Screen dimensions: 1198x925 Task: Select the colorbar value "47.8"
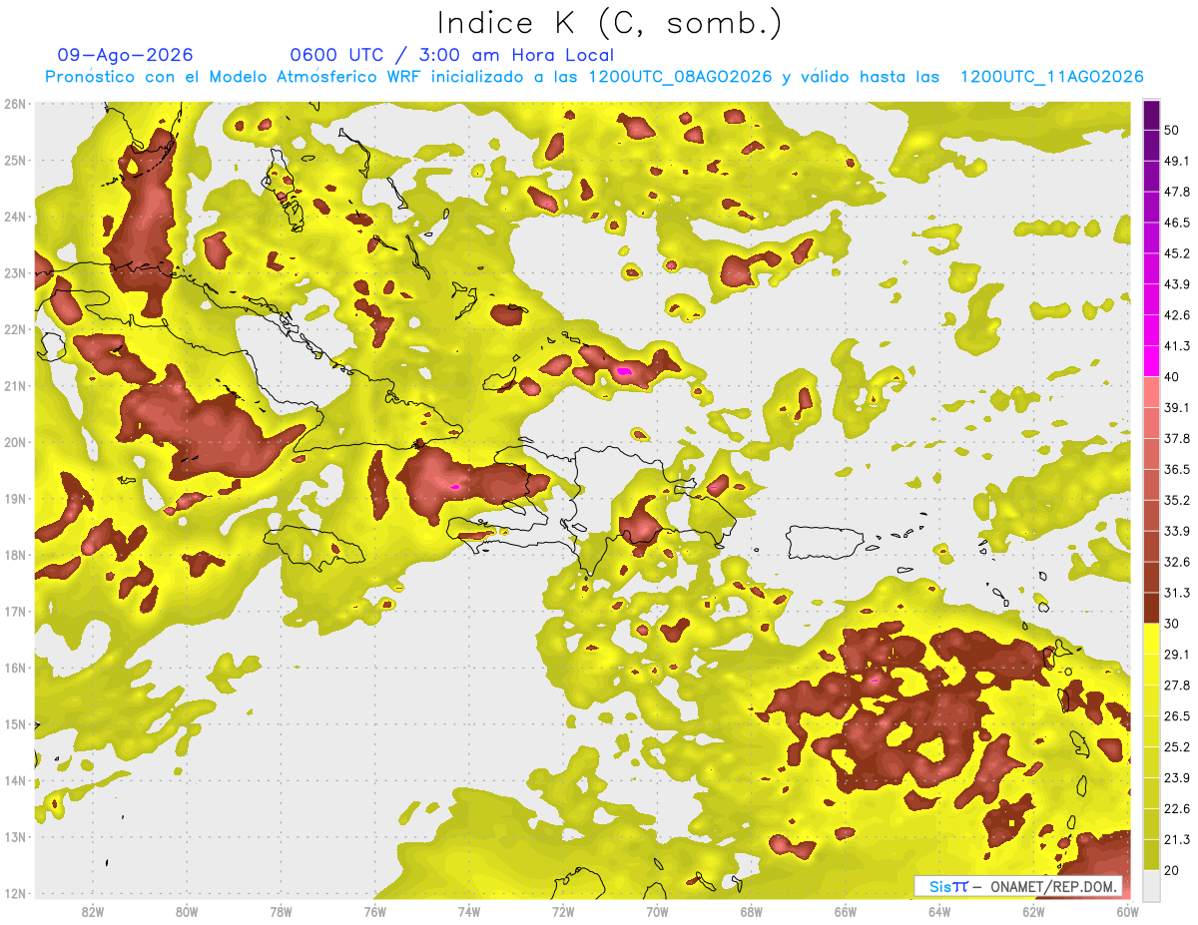(1177, 192)
